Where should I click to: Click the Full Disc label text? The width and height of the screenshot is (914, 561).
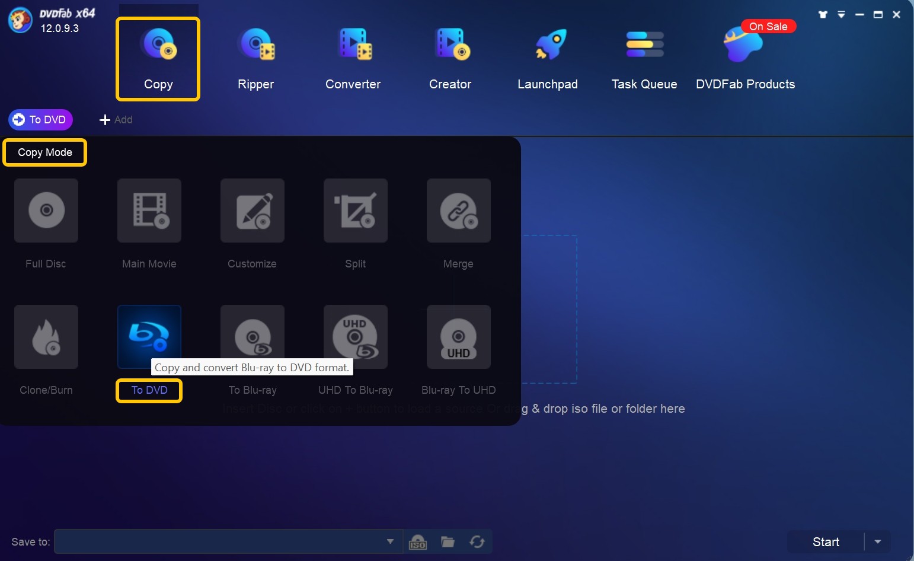46,264
